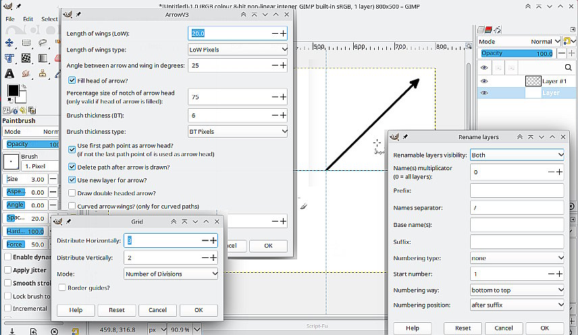Enable Border guides in Grid dialog

click(62, 288)
